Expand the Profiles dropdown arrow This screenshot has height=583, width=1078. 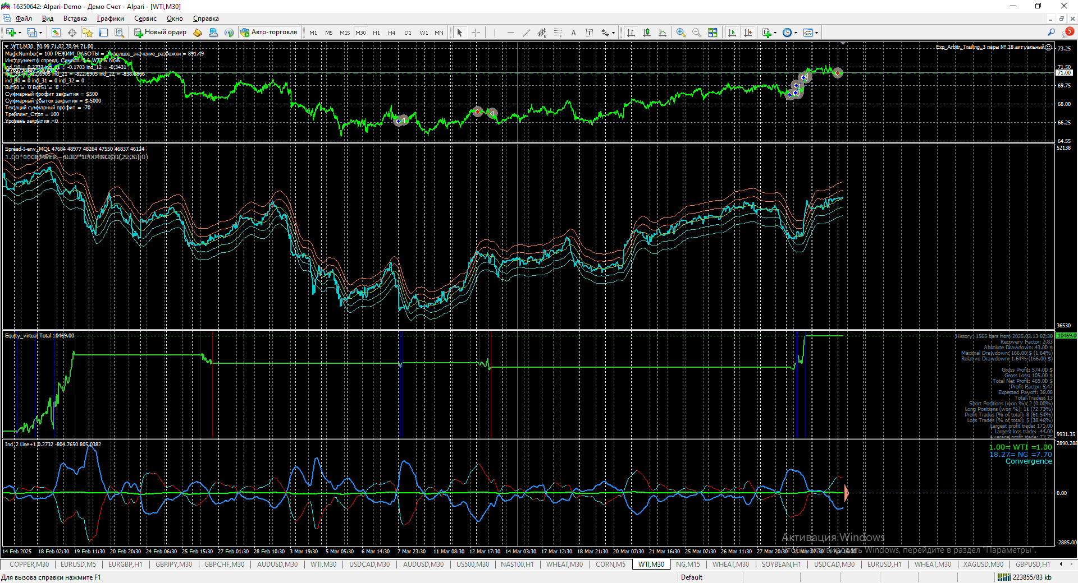(40, 33)
